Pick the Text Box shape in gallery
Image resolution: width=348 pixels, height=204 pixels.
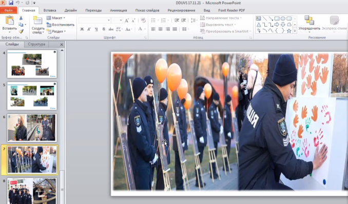pyautogui.click(x=259, y=18)
